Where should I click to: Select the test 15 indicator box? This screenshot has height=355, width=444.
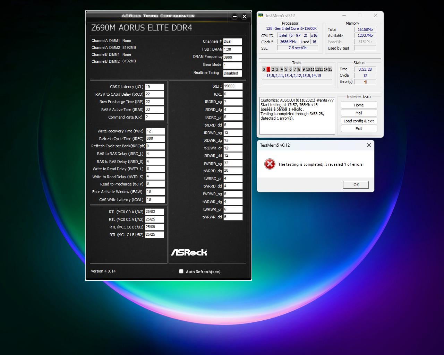330,69
